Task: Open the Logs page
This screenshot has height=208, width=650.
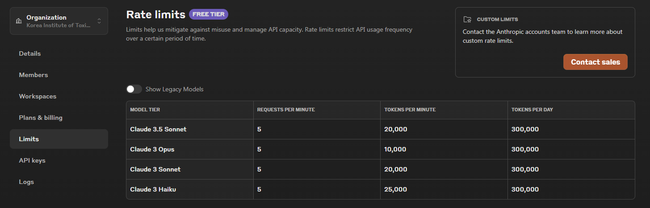Action: (26, 182)
